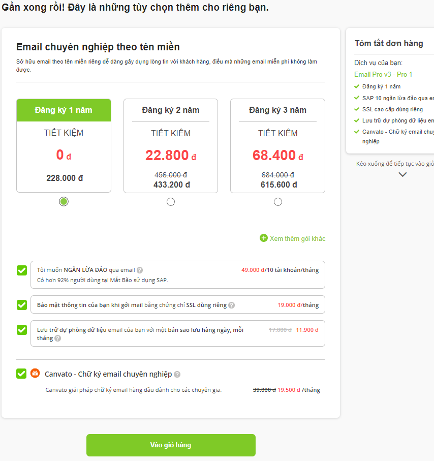Toggle the SSL dùng riêng checkbox

pos(22,305)
